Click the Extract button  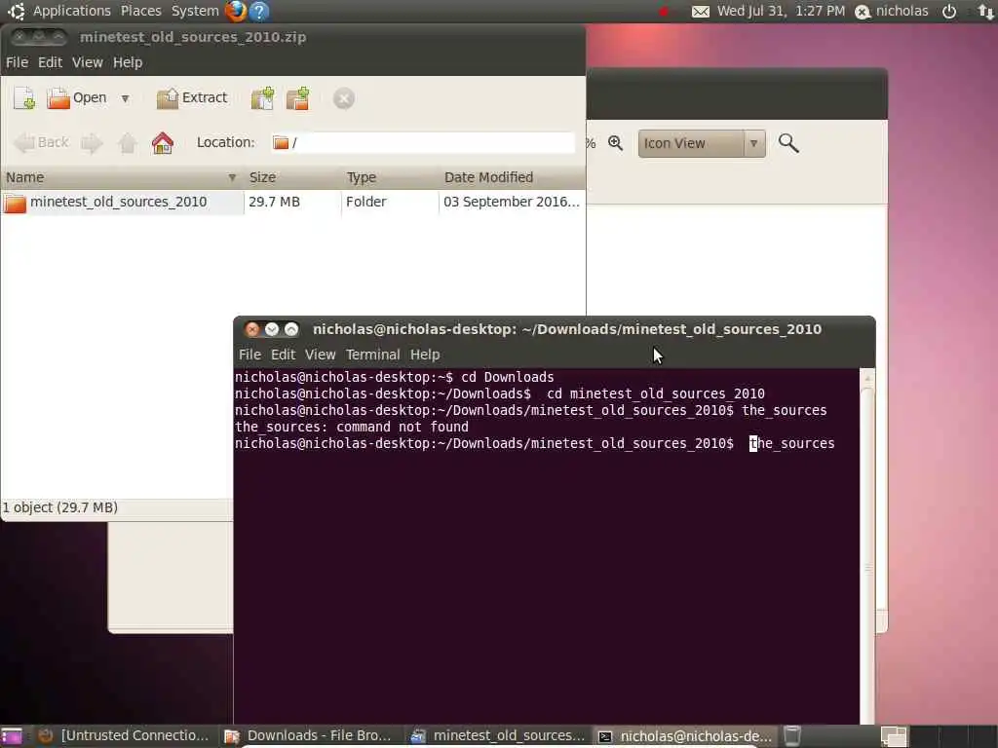click(x=192, y=98)
